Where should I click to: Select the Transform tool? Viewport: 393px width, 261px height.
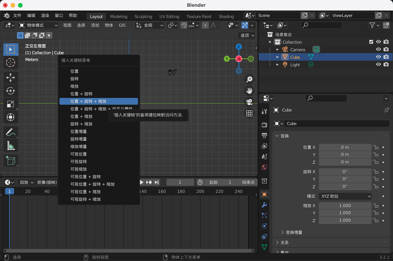11,117
